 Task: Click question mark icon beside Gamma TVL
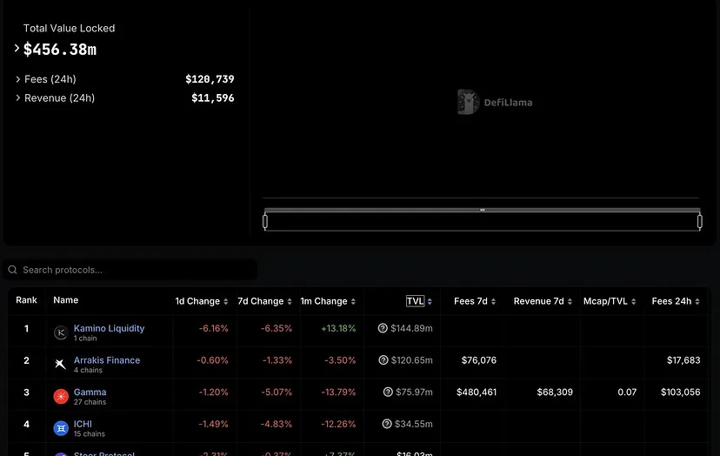point(388,392)
